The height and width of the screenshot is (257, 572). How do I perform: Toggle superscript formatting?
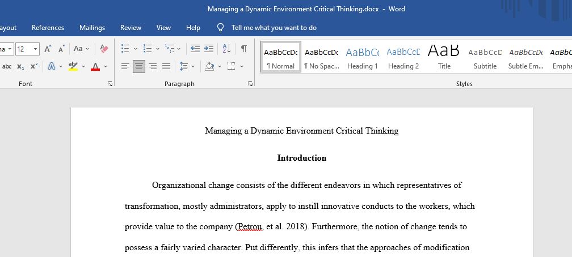coord(34,66)
